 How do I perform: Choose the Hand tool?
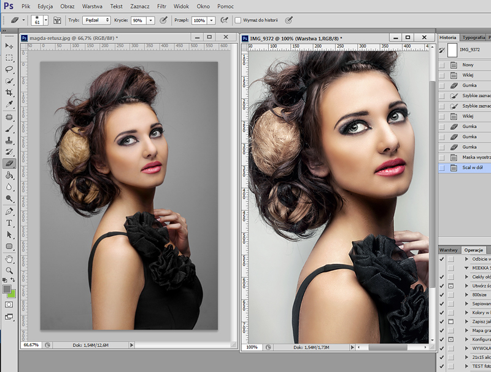[9, 259]
